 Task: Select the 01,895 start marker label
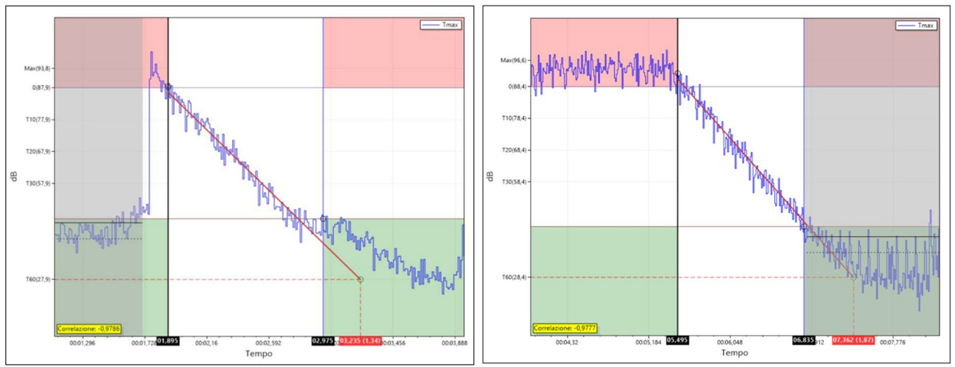pos(168,341)
